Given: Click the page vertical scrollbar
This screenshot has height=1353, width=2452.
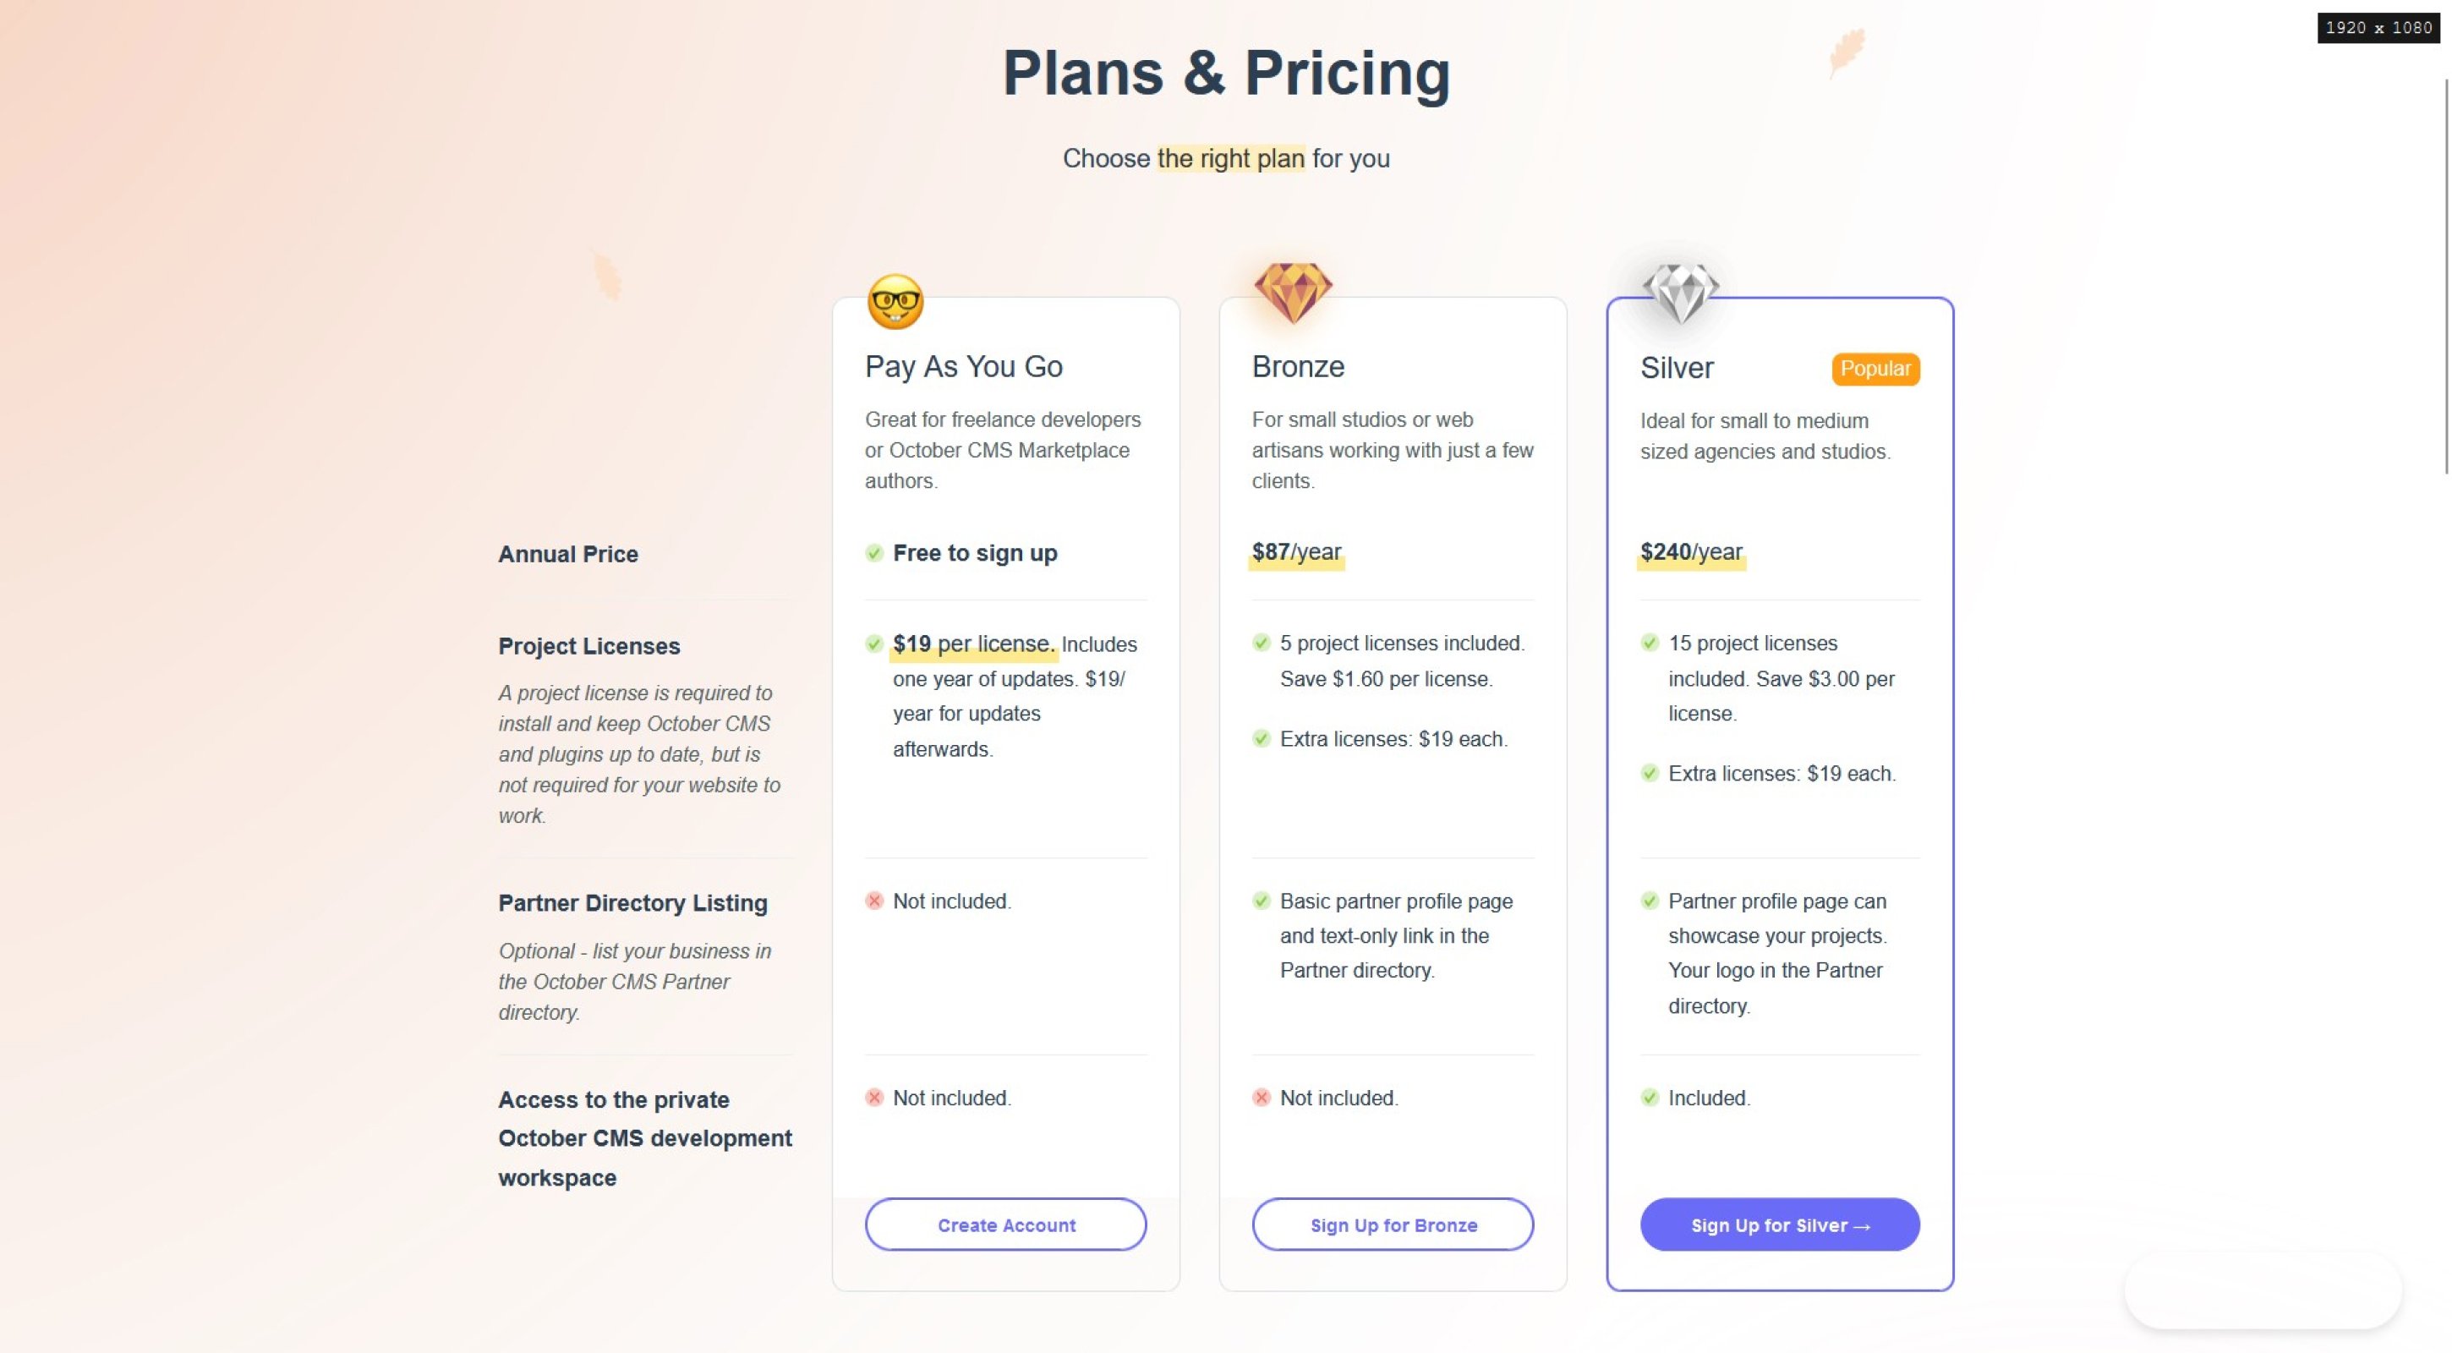Looking at the screenshot, I should point(2445,277).
